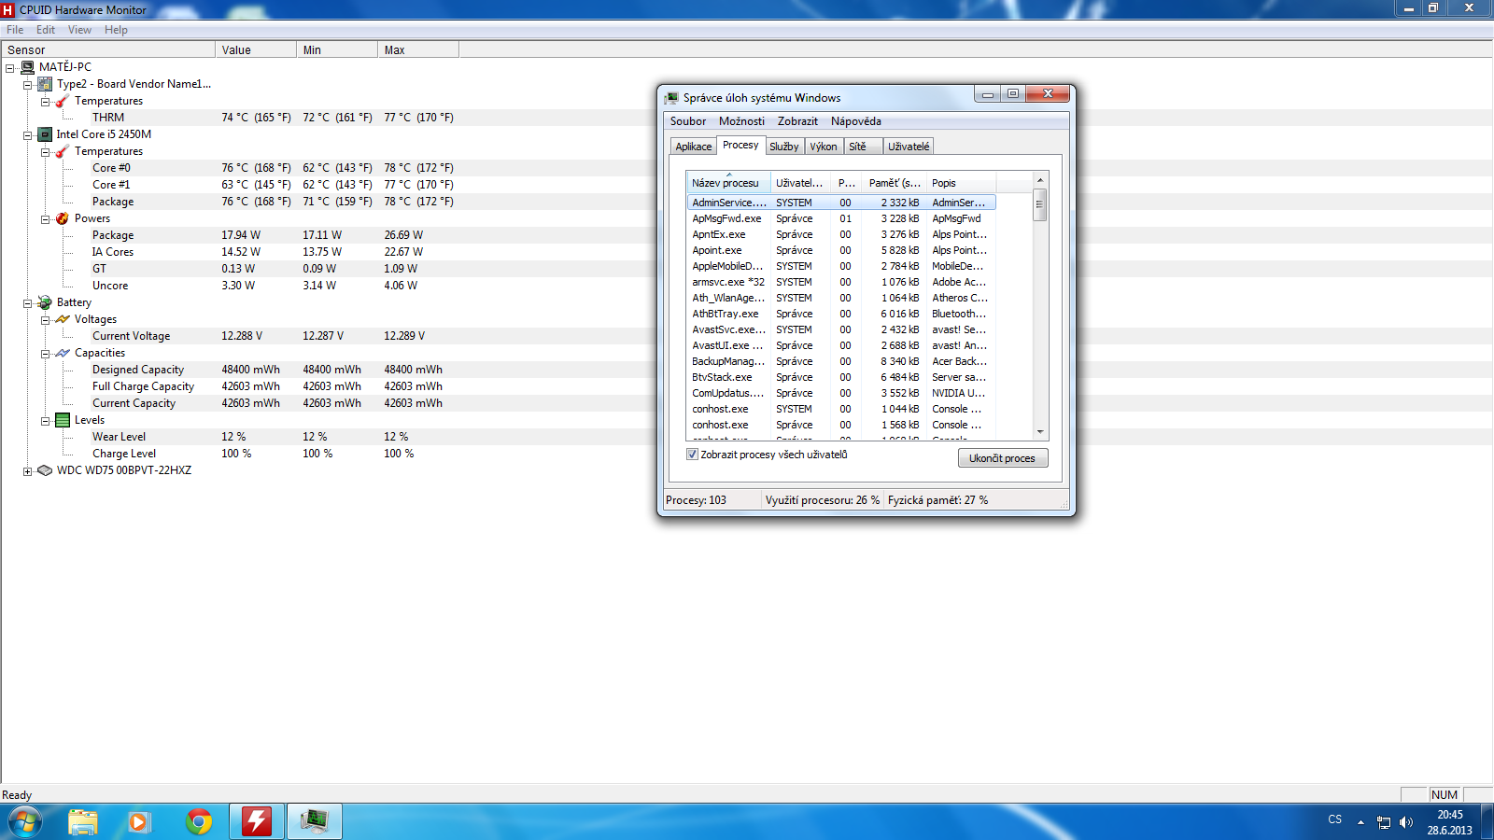Open the red lightning bolt taskbar app

click(x=257, y=821)
